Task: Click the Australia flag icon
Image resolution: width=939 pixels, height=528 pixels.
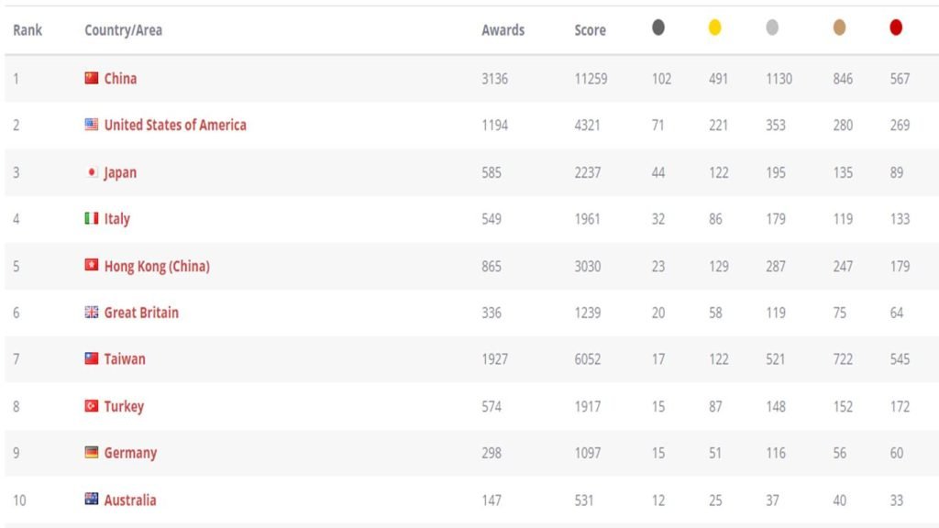Action: point(91,500)
